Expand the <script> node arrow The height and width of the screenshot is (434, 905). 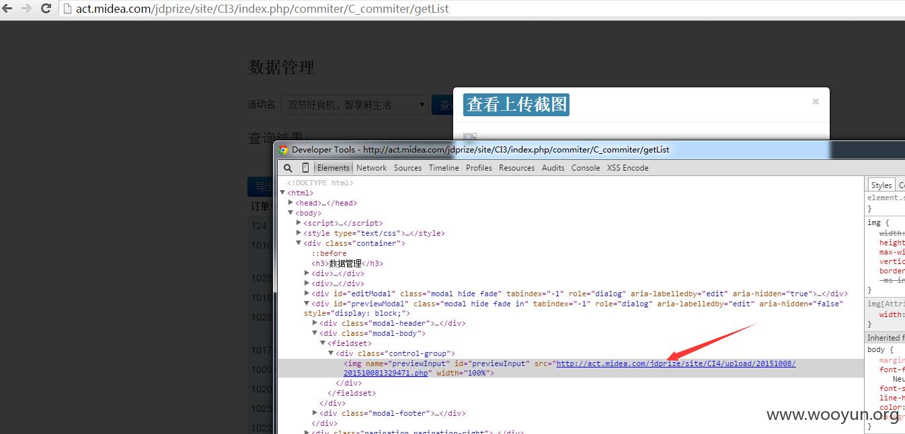[299, 223]
